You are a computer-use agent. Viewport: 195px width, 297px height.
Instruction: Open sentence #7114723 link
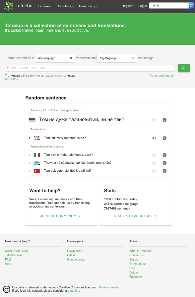49,110
